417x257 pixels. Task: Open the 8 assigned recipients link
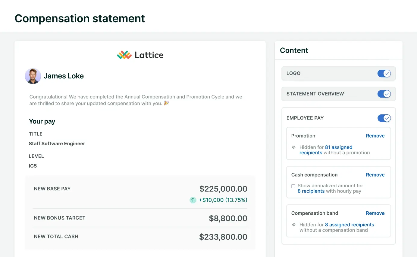coord(349,225)
